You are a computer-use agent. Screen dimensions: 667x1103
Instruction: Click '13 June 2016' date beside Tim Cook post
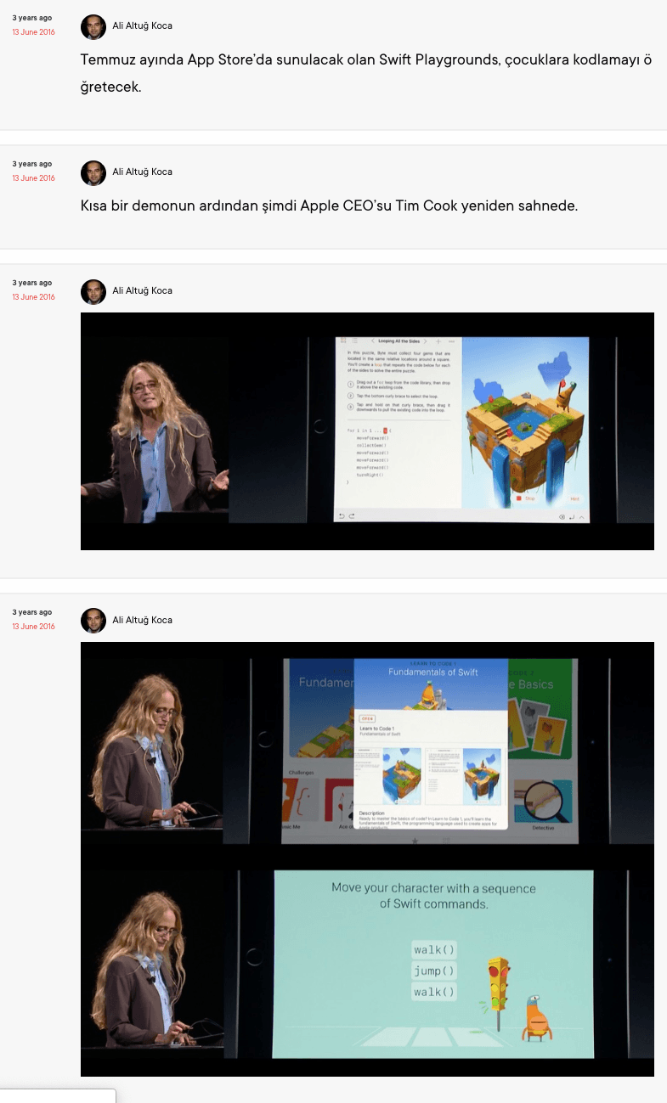coord(33,178)
